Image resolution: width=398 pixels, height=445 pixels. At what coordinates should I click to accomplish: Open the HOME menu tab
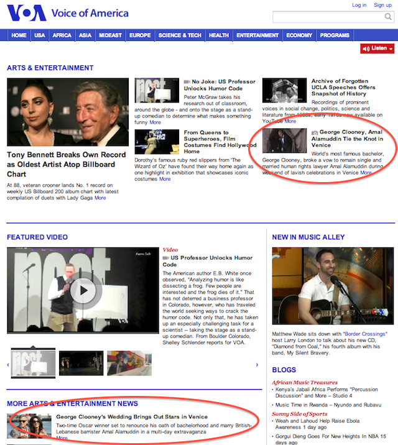19,35
